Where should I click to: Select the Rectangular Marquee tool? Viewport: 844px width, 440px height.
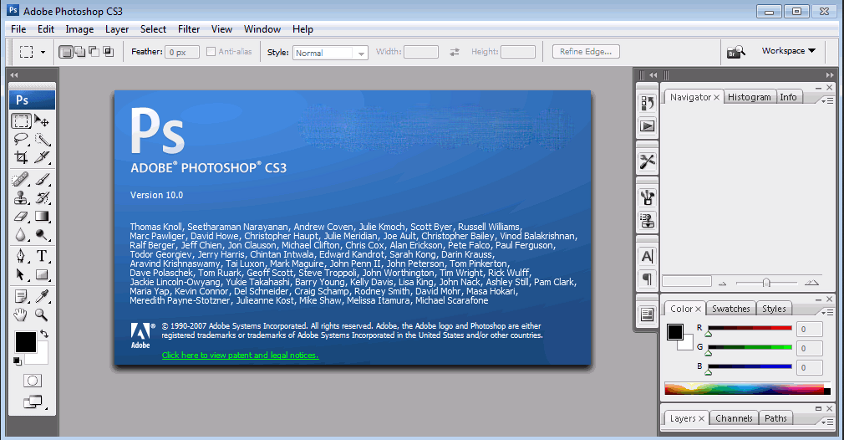pyautogui.click(x=22, y=120)
